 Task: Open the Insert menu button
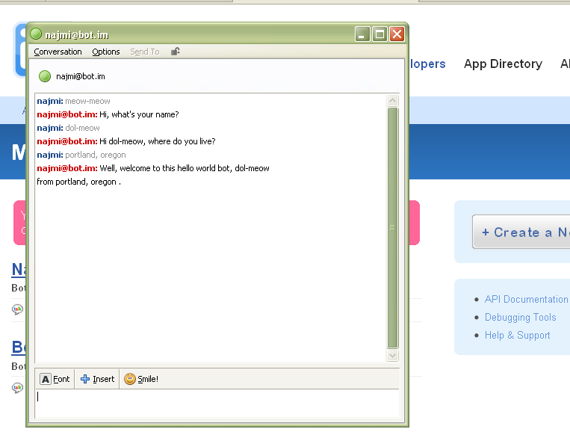click(x=97, y=379)
